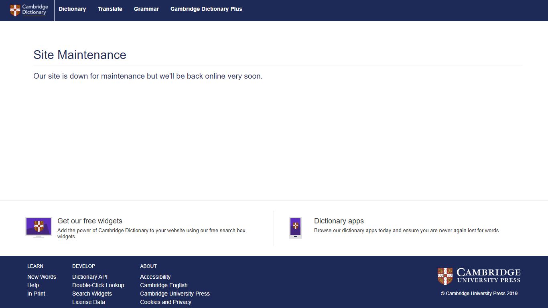Click the Site Maintenance heading
Image resolution: width=548 pixels, height=308 pixels.
80,55
